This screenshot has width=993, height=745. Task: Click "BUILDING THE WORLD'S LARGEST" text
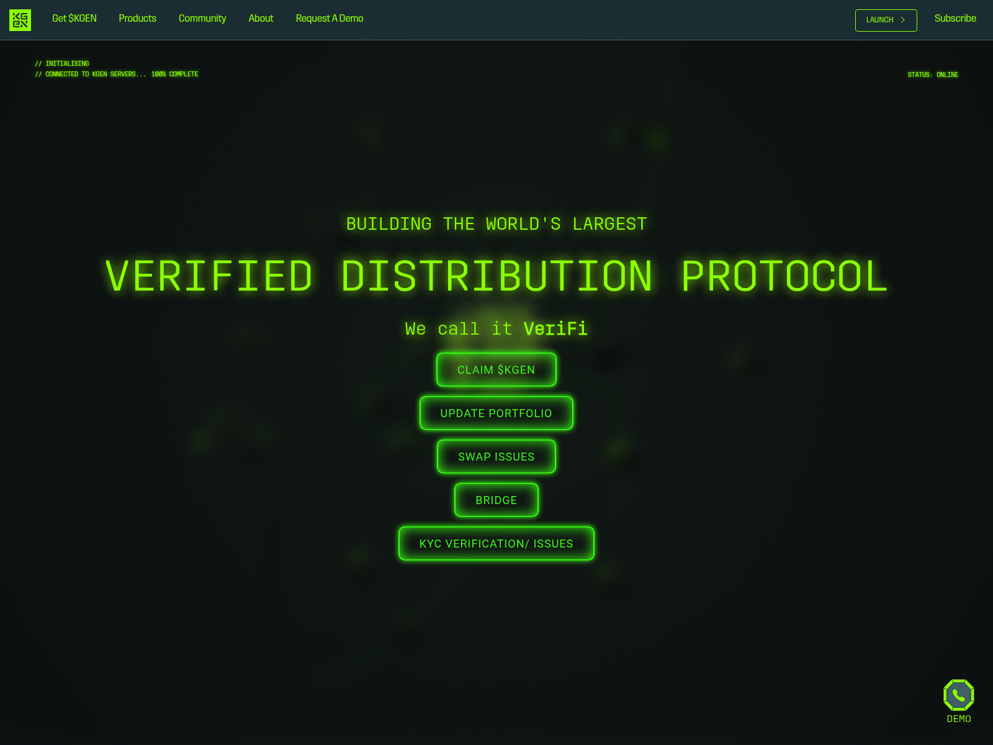496,224
